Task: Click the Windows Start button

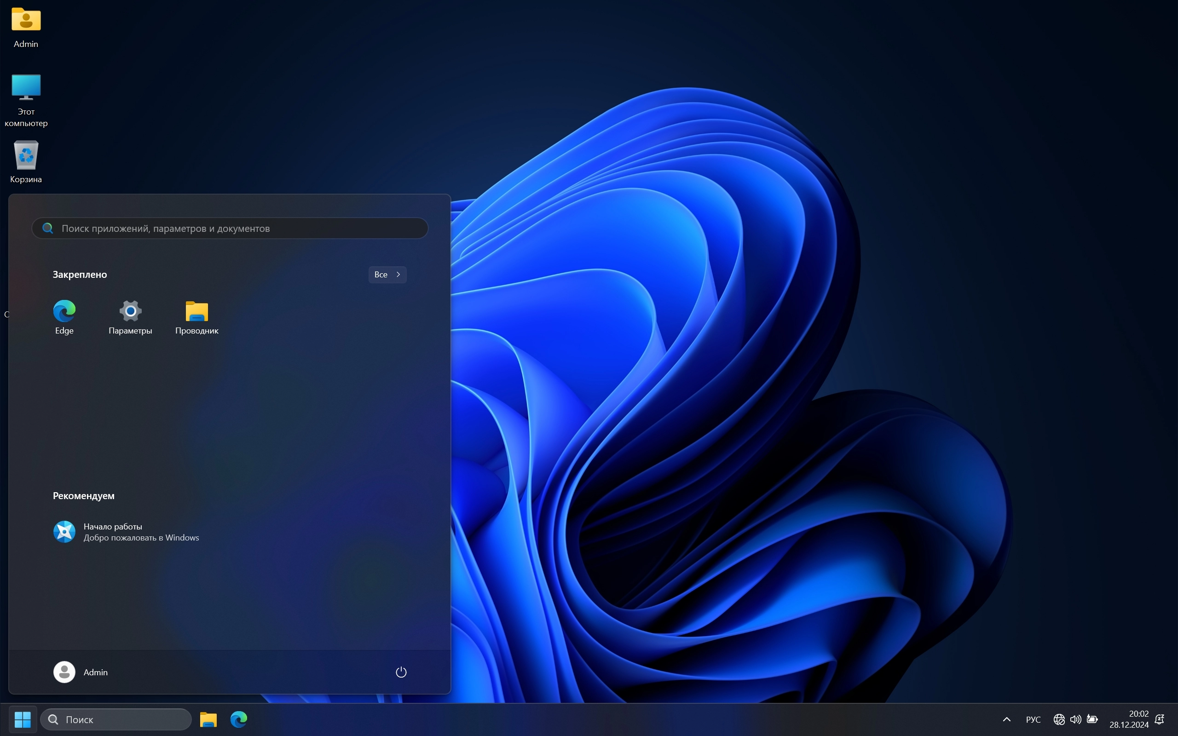Action: click(23, 719)
